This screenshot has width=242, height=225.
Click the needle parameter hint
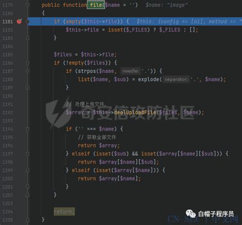tap(131, 71)
